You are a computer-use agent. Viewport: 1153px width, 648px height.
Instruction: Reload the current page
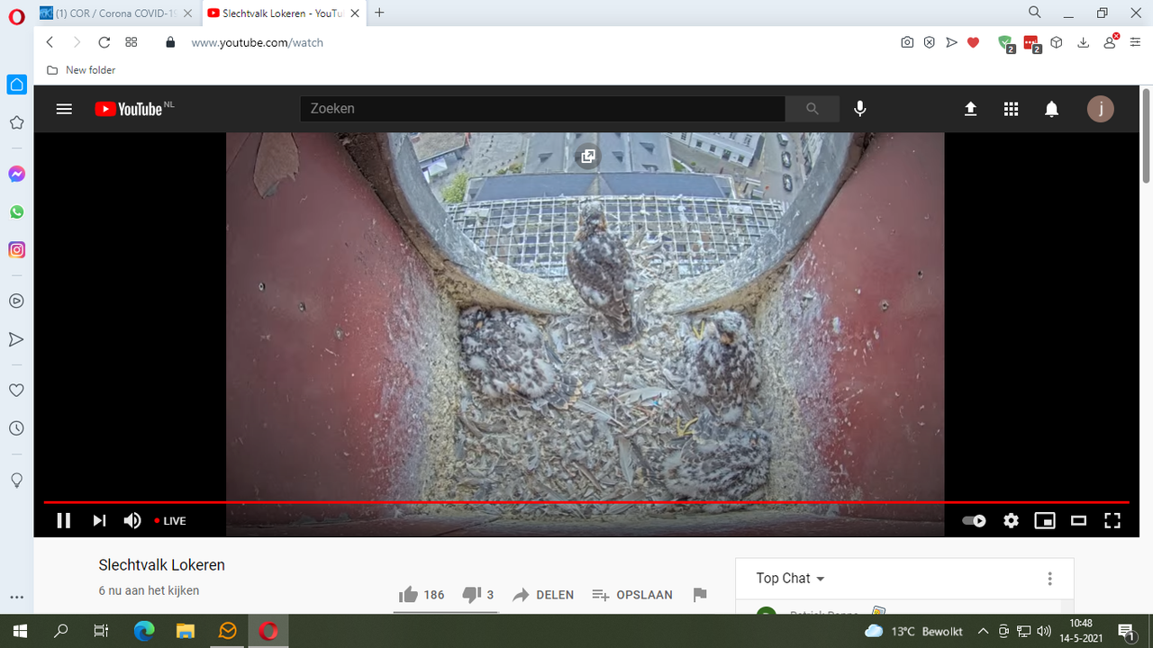point(104,42)
